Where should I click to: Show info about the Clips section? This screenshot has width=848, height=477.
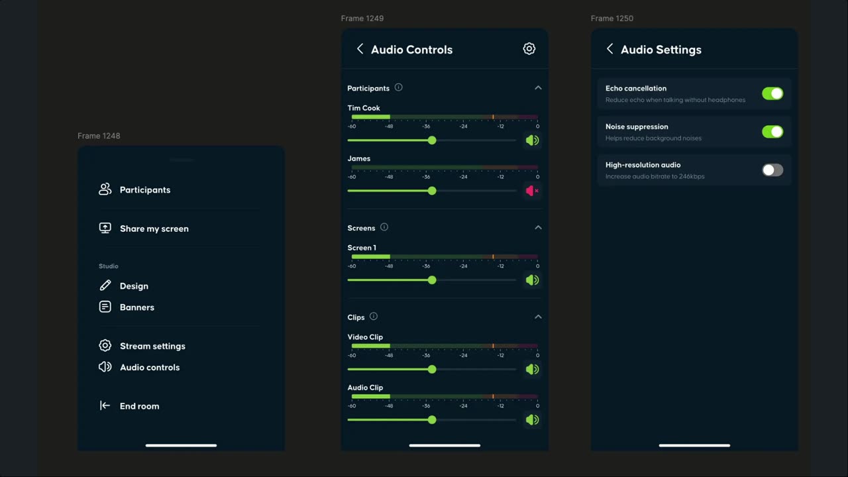pos(373,317)
